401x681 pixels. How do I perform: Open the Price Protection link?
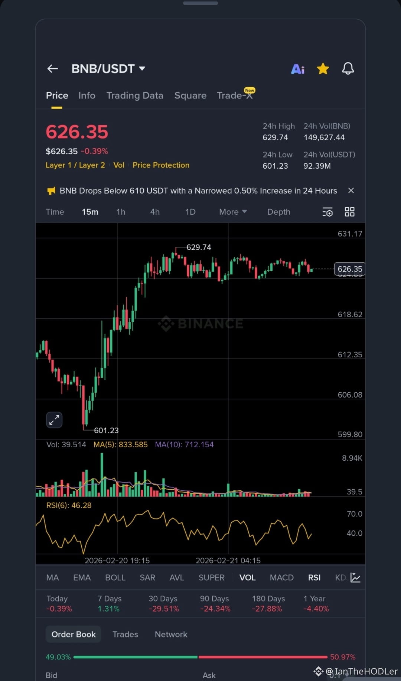(161, 165)
